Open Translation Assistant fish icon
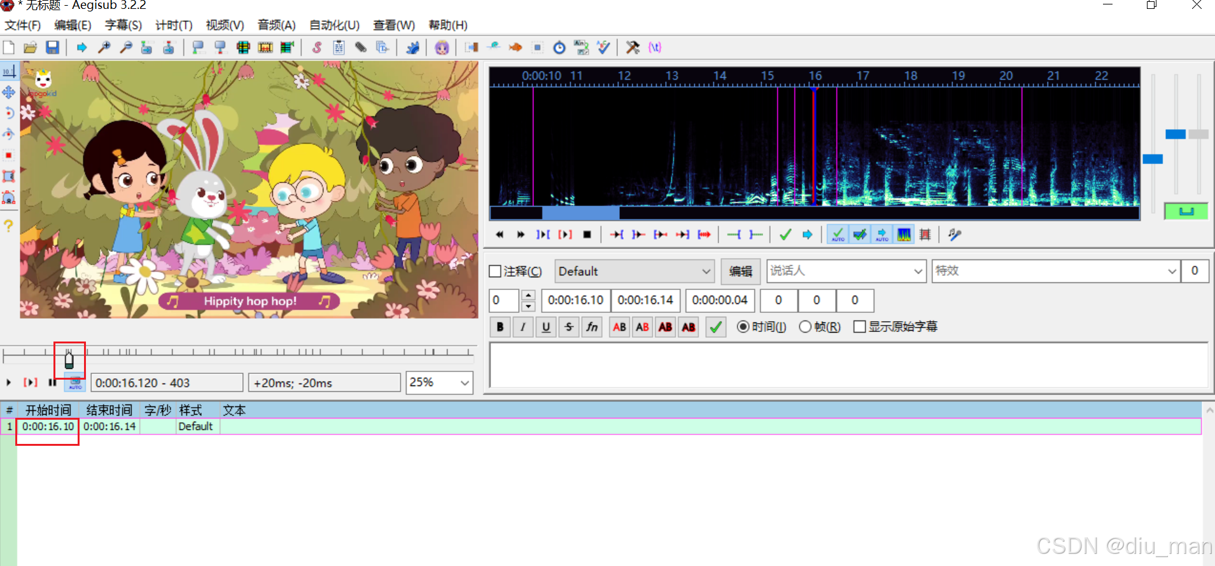This screenshot has width=1215, height=566. [x=516, y=47]
